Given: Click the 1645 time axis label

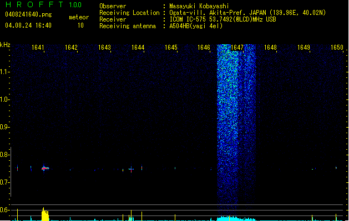Looking at the screenshot, I should point(171,48).
